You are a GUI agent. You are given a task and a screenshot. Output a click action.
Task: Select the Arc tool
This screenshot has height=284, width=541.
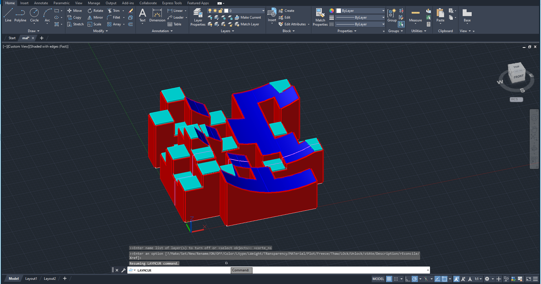(47, 15)
